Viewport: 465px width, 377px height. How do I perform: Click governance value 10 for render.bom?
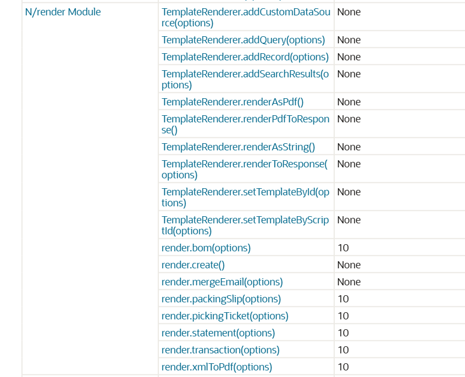click(343, 248)
